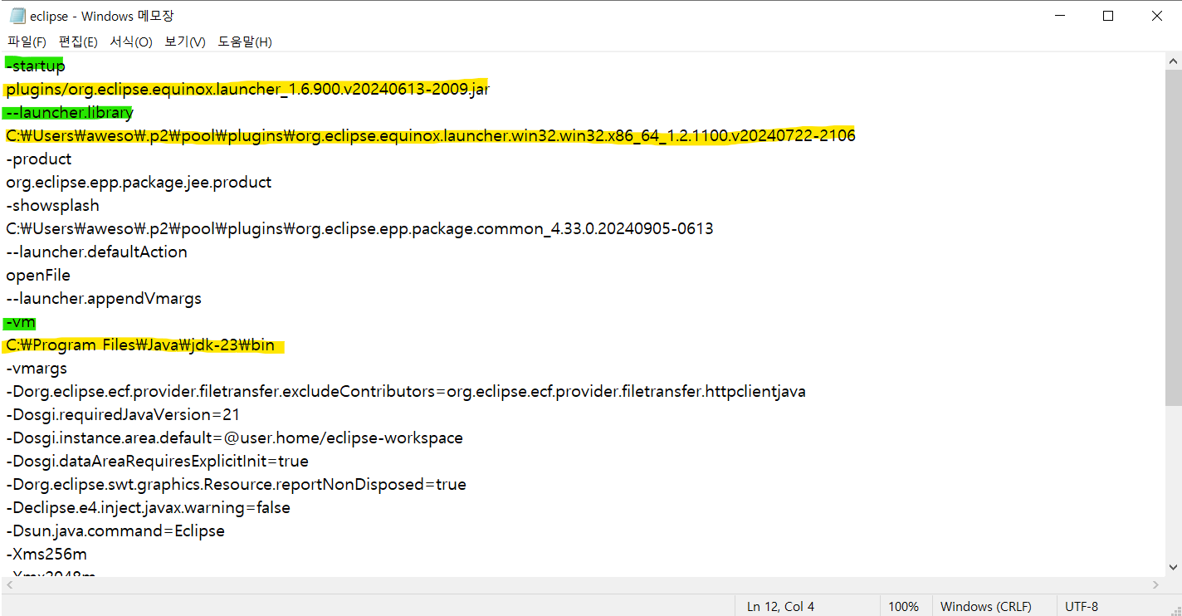The image size is (1182, 616).
Task: Click the vertical scrollbar down arrow
Action: coord(1174,568)
